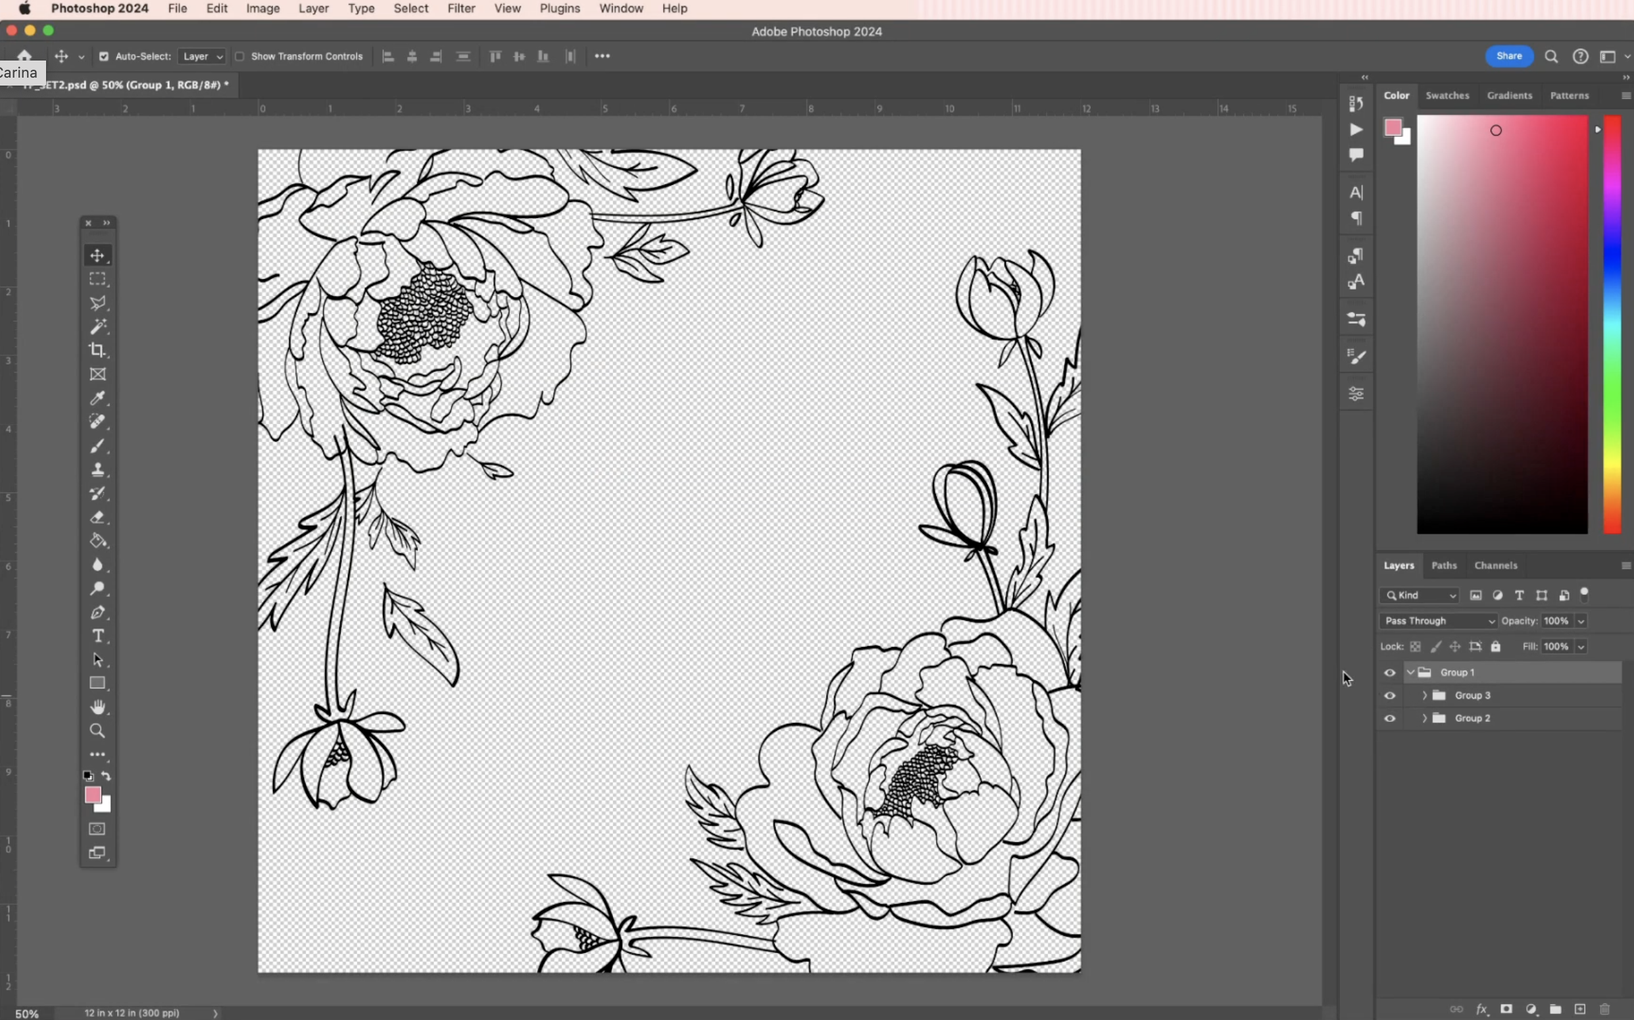Image resolution: width=1634 pixels, height=1020 pixels.
Task: Select the Polygonal Lasso tool
Action: [x=98, y=303]
